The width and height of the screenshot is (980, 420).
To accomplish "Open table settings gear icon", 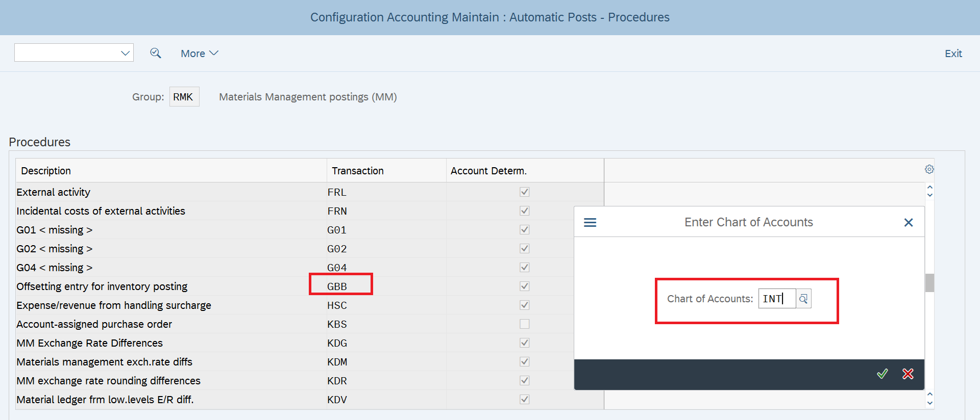I will (929, 169).
